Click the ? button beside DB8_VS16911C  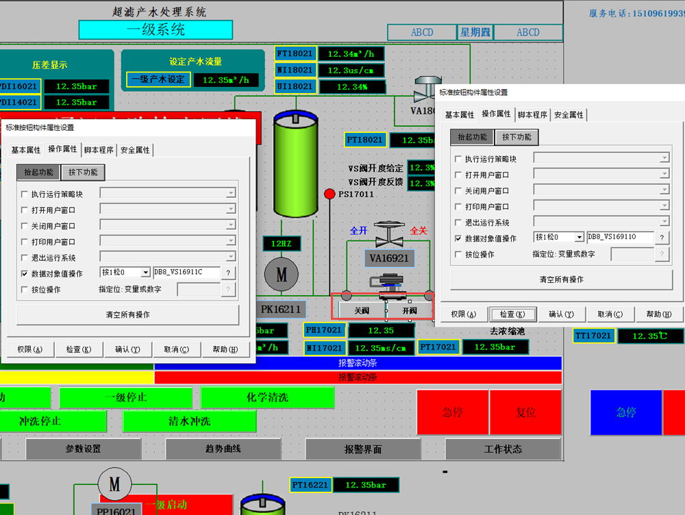click(229, 273)
